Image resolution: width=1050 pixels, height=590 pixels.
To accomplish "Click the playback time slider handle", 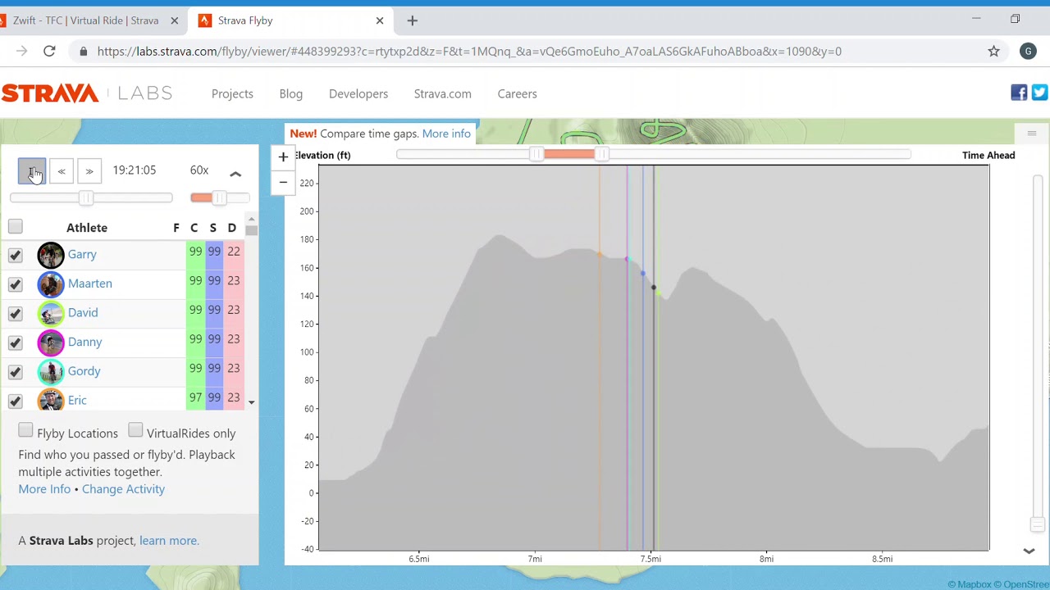I will (86, 198).
